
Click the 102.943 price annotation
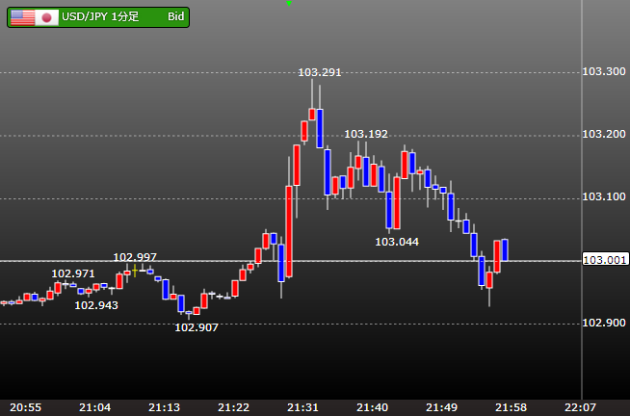(96, 305)
